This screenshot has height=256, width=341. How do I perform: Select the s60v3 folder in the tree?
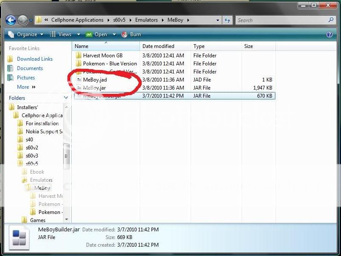tap(32, 156)
